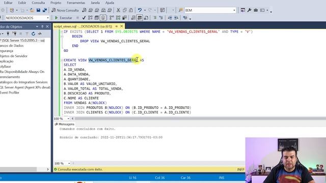Click the Refresh icon in Object Explorer
Image resolution: width=326 pixels, height=183 pixels.
click(x=33, y=34)
